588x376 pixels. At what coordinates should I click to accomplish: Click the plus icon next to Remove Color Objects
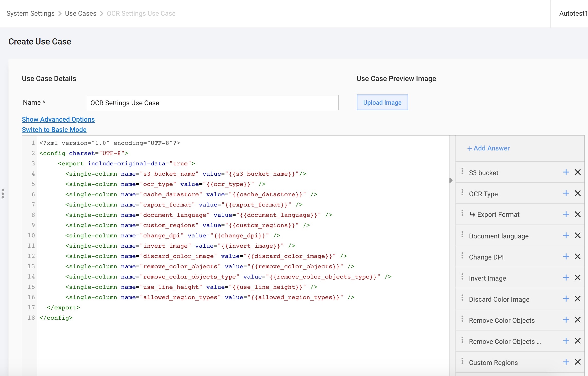[566, 320]
